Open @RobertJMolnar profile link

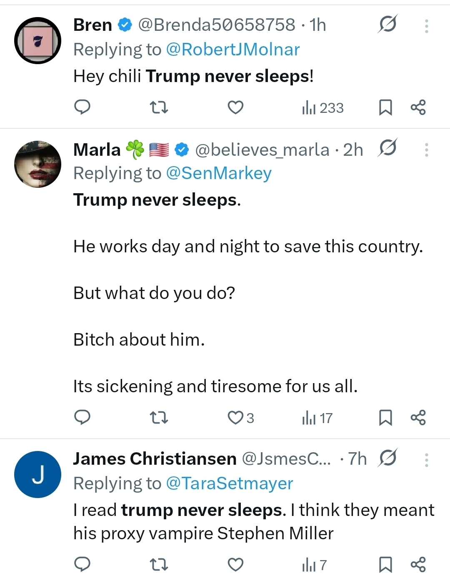pyautogui.click(x=232, y=50)
